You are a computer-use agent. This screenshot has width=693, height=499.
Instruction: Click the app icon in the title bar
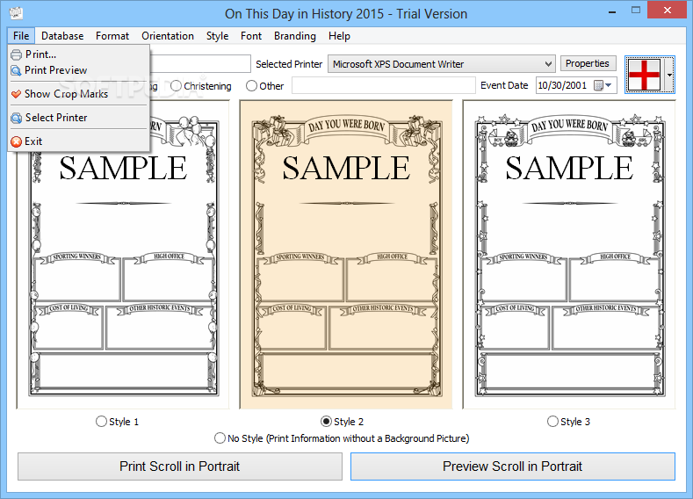coord(16,13)
